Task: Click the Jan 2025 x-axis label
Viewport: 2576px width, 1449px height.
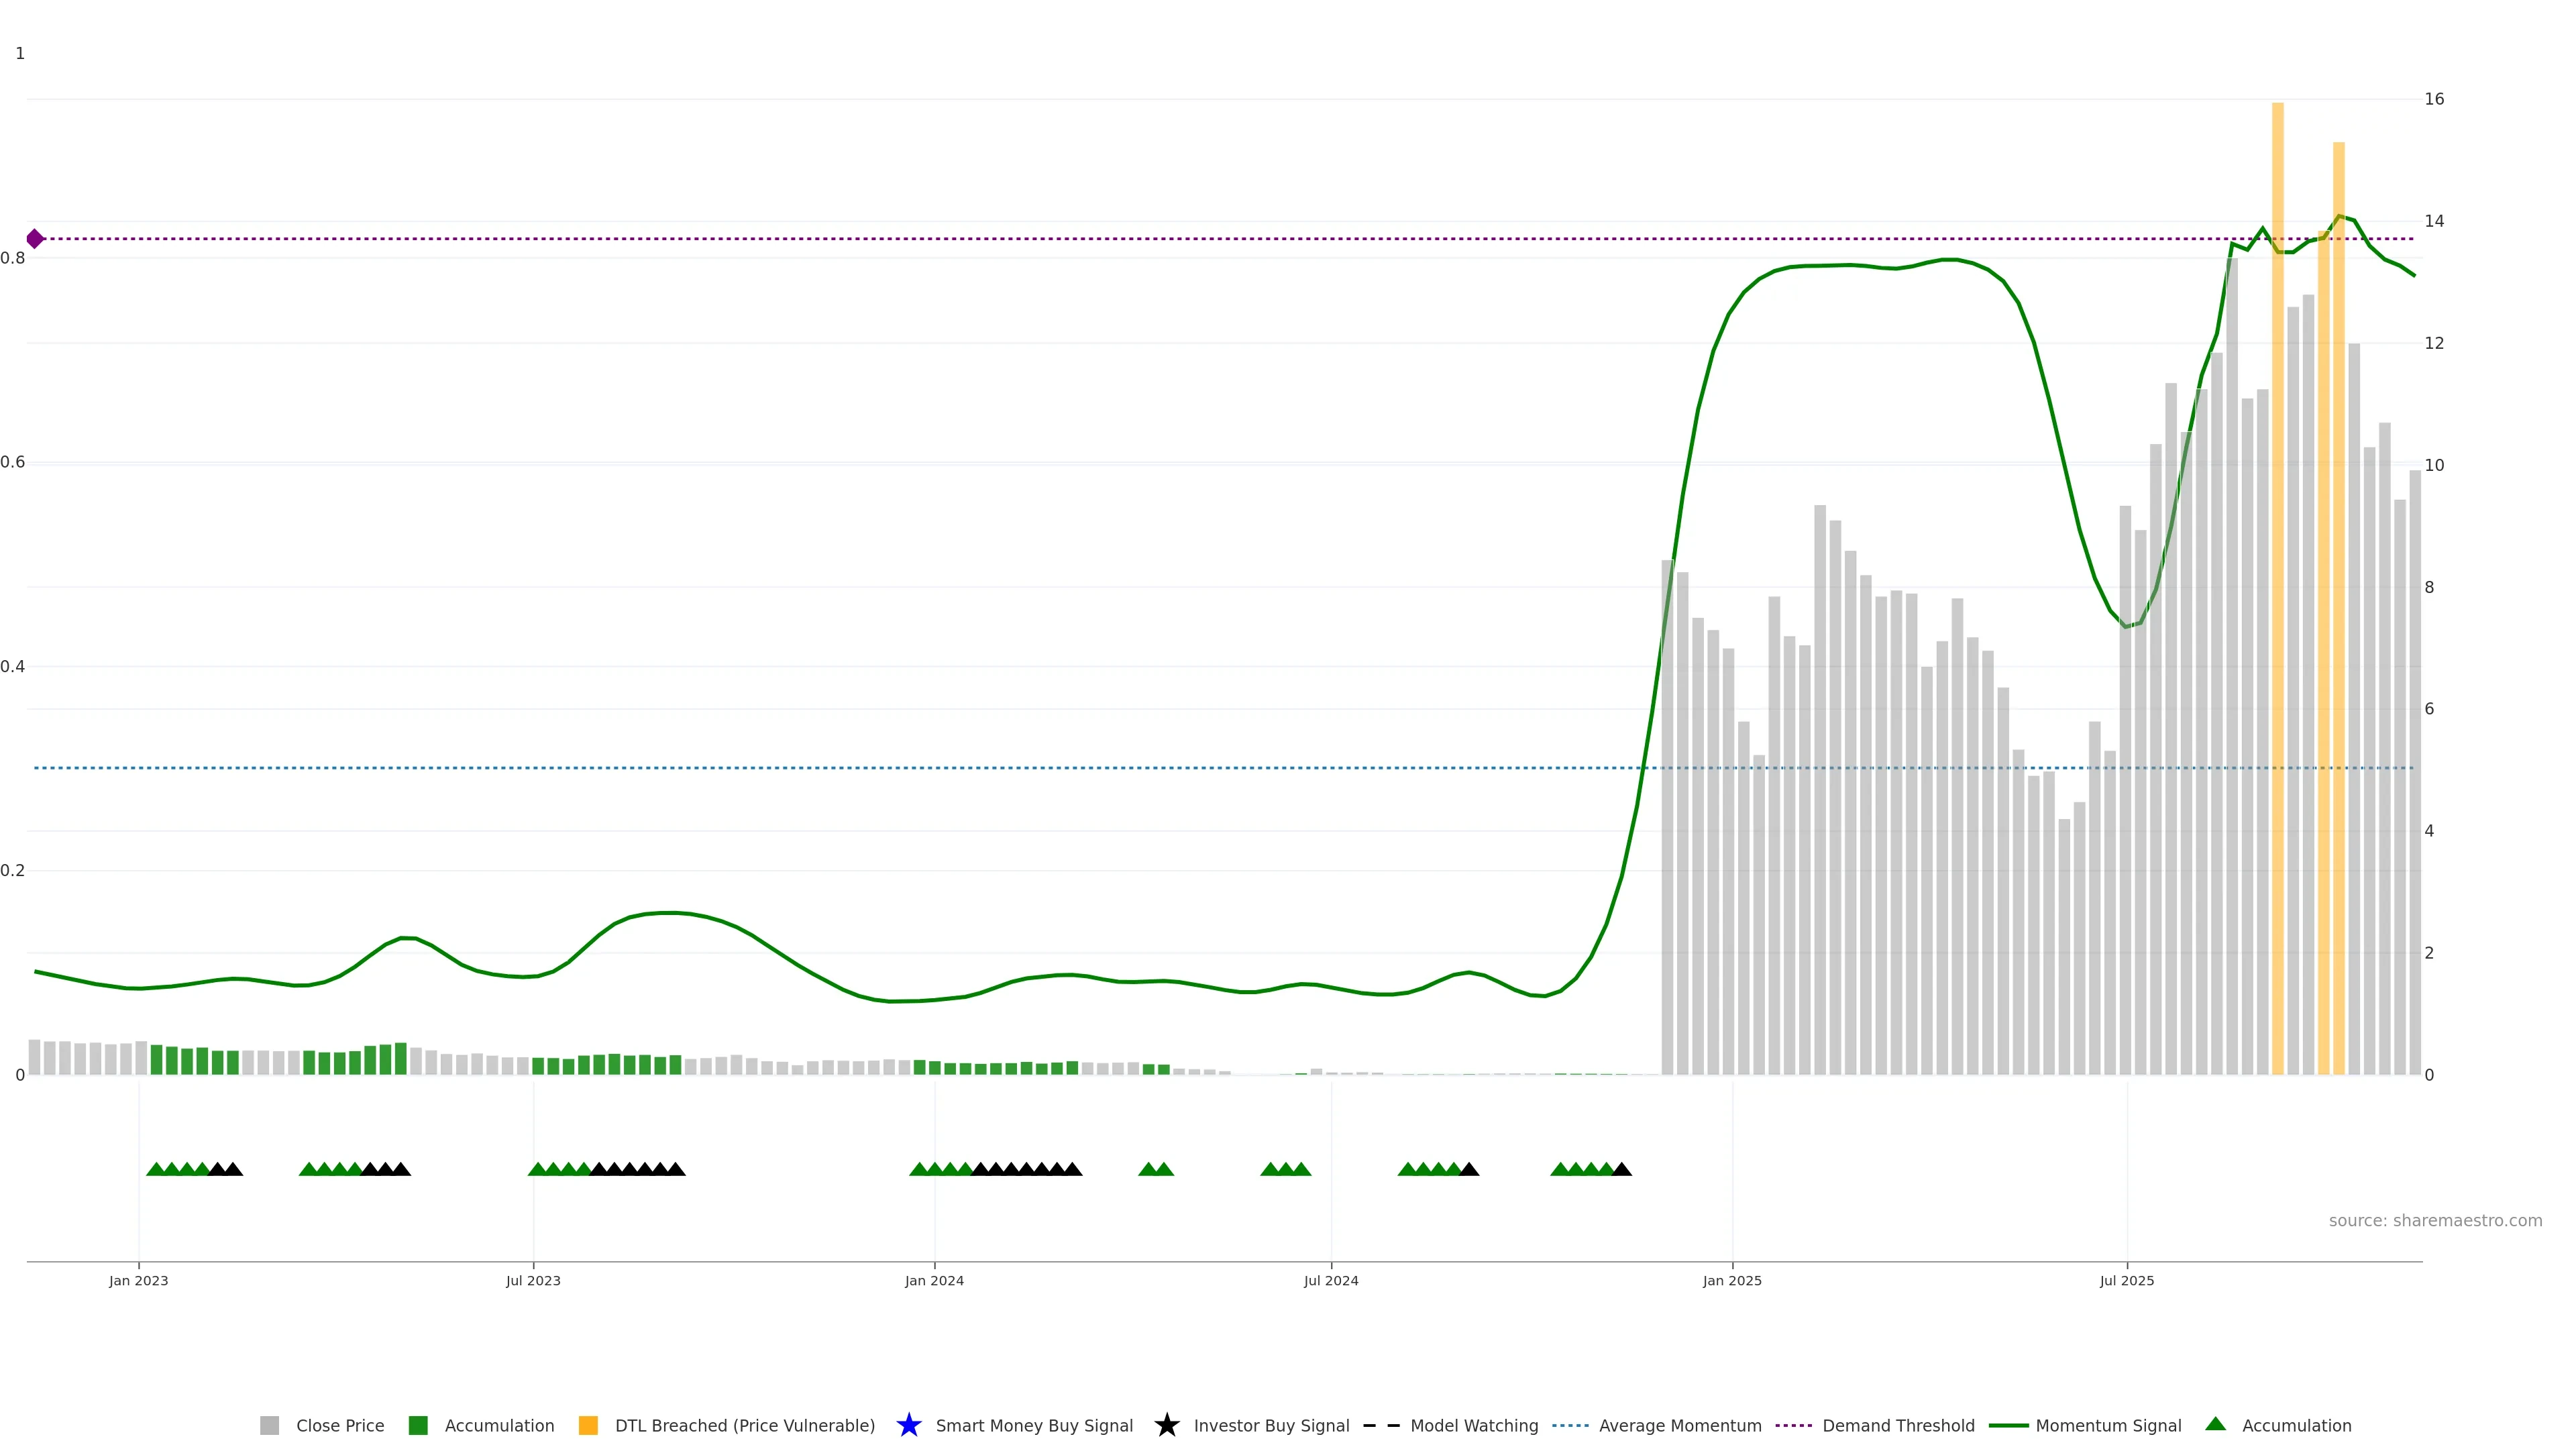Action: [1732, 1280]
